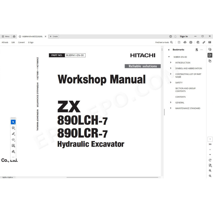Click the Create new tab button
Viewport: 213px width, 213px height.
point(54,37)
